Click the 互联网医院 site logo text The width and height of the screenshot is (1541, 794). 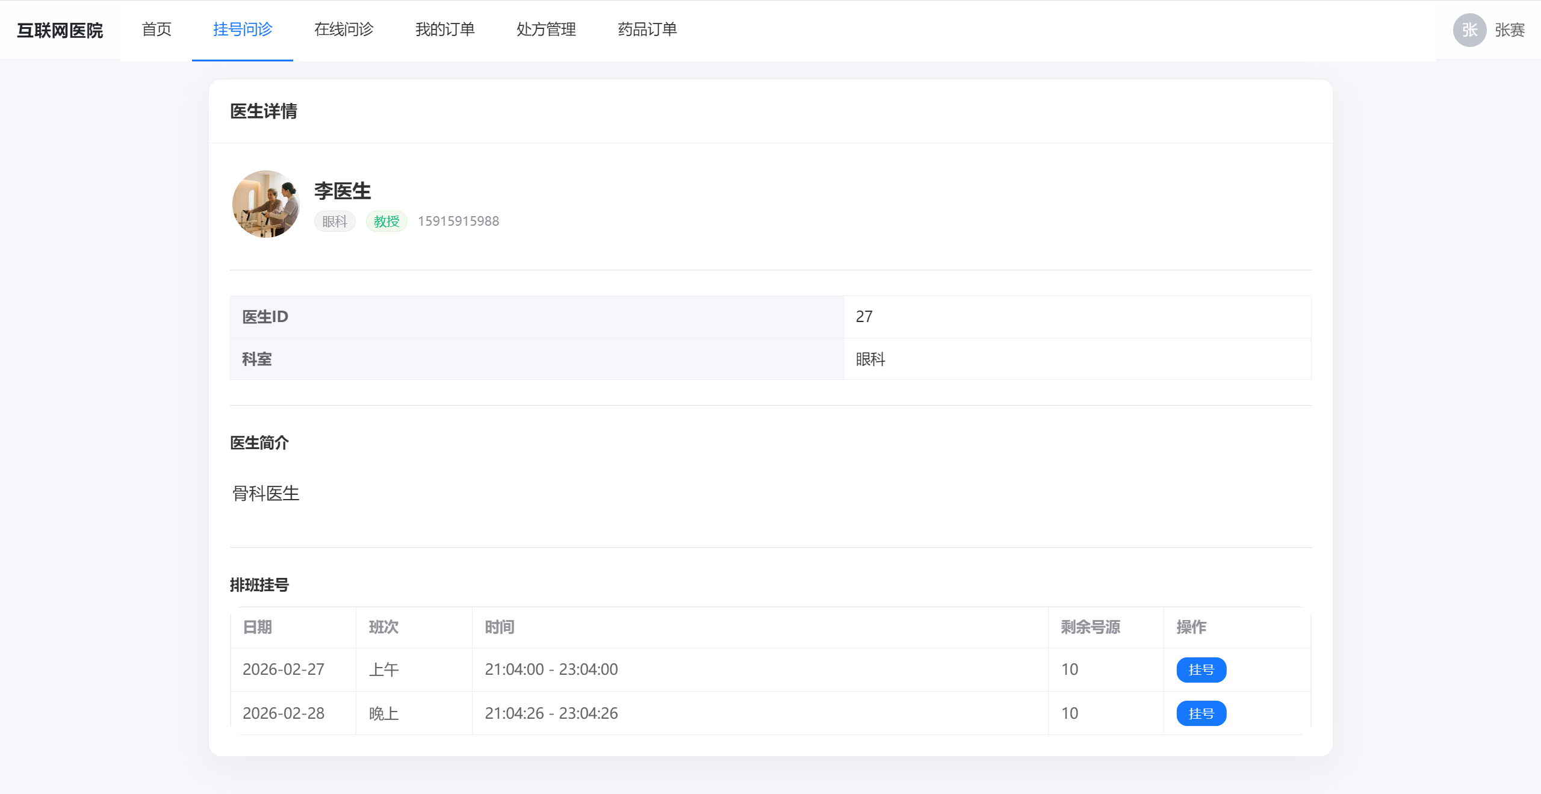[x=60, y=30]
